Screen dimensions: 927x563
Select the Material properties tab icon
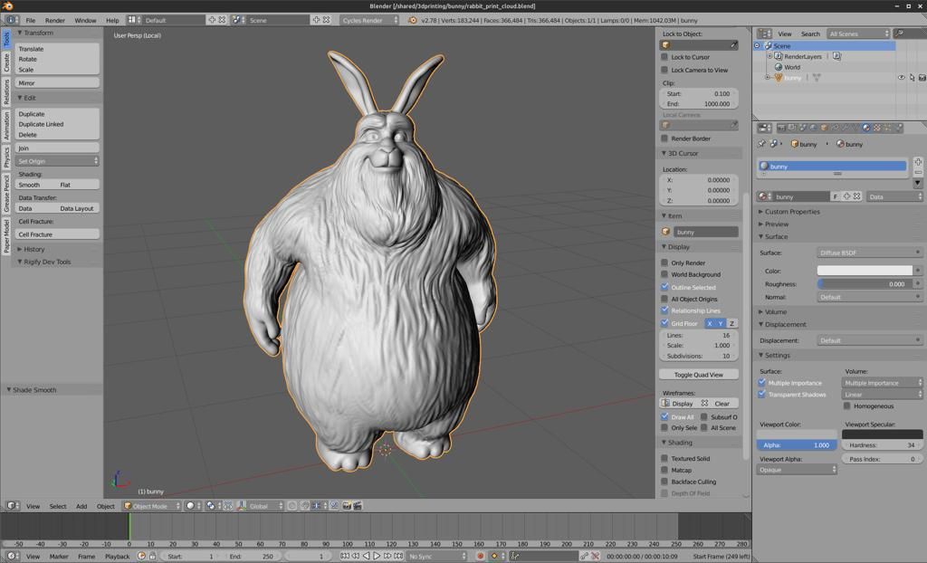(x=866, y=127)
